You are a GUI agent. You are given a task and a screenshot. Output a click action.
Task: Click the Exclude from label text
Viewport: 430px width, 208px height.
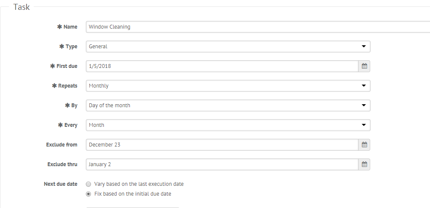point(61,145)
